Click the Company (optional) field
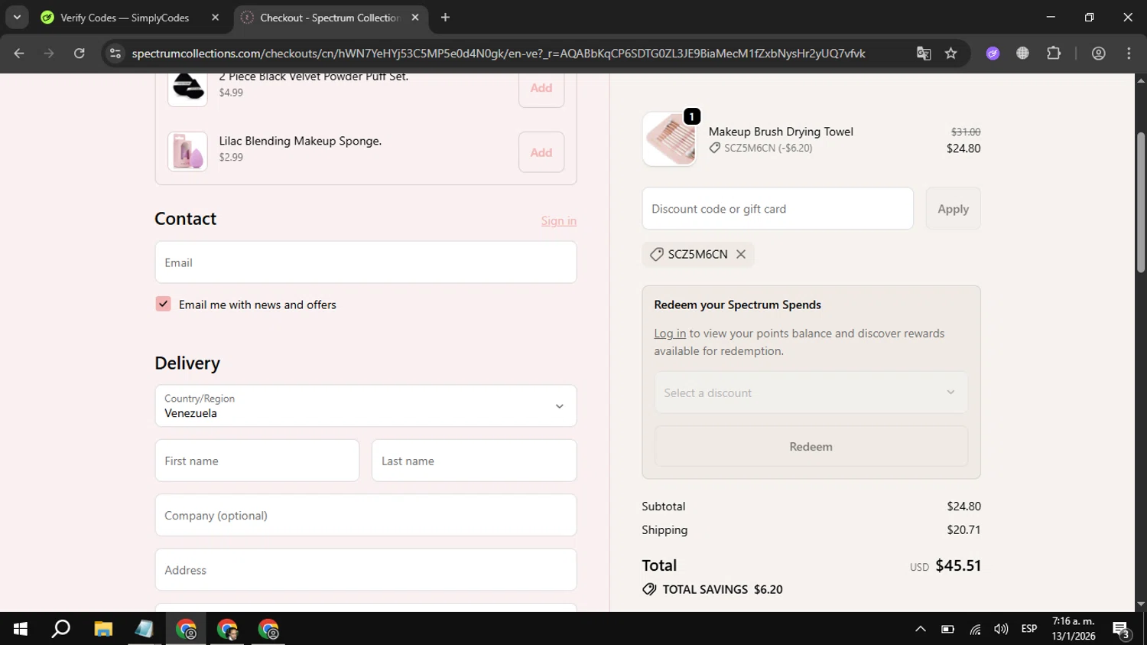 coord(366,515)
